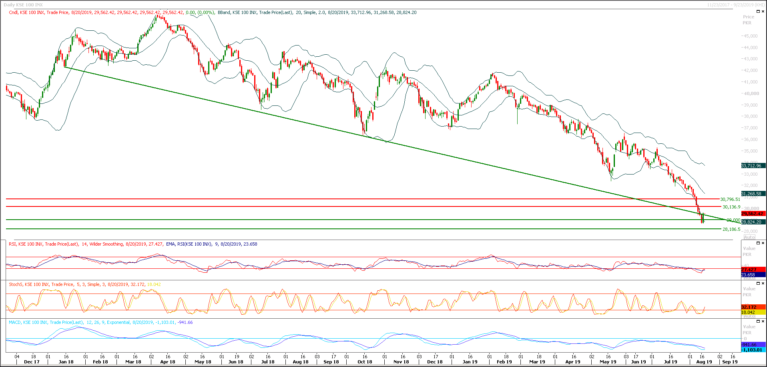This screenshot has height=367, width=767.
Task: Close the RSI indicator panel
Action: (x=763, y=243)
